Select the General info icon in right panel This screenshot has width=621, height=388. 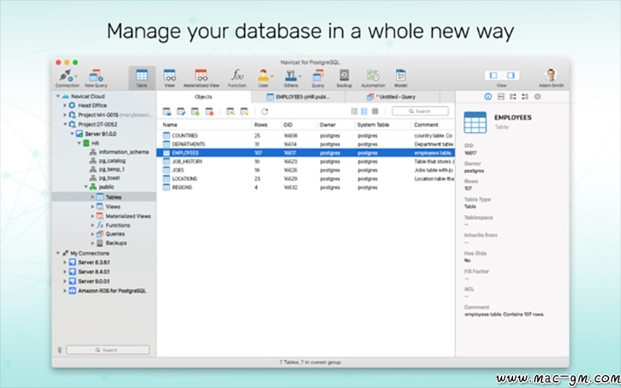tap(488, 96)
